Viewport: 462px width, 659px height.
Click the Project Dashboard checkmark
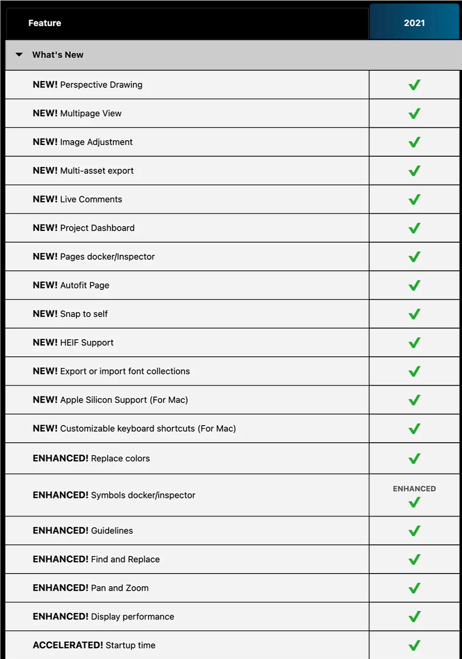coord(414,228)
